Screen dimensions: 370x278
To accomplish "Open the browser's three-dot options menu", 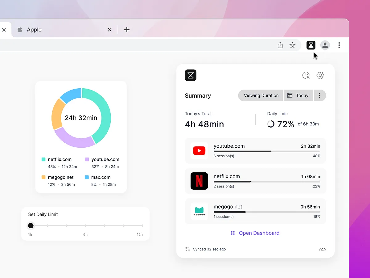I will point(339,45).
